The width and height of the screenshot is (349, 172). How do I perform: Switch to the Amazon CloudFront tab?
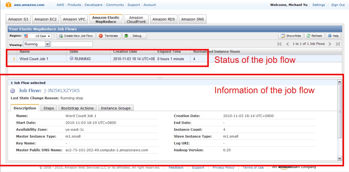click(136, 19)
